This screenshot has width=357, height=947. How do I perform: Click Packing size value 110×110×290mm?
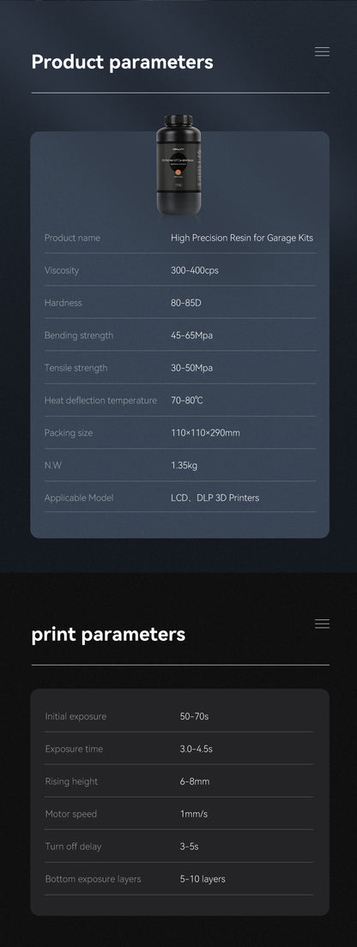(x=205, y=433)
